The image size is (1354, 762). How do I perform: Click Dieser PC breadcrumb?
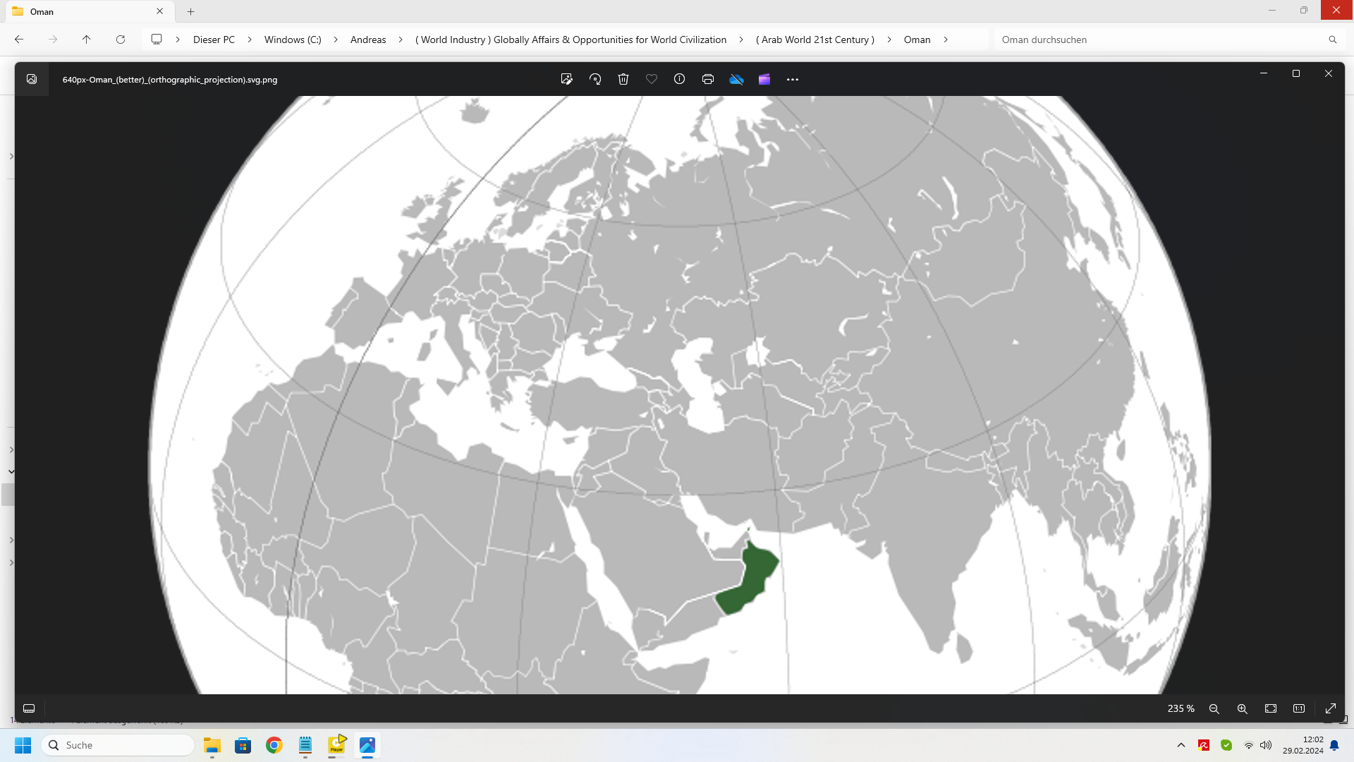coord(214,40)
